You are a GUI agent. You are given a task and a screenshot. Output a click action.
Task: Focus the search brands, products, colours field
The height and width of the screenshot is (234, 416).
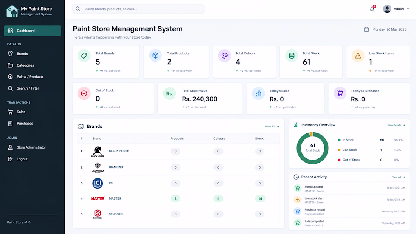138,9
